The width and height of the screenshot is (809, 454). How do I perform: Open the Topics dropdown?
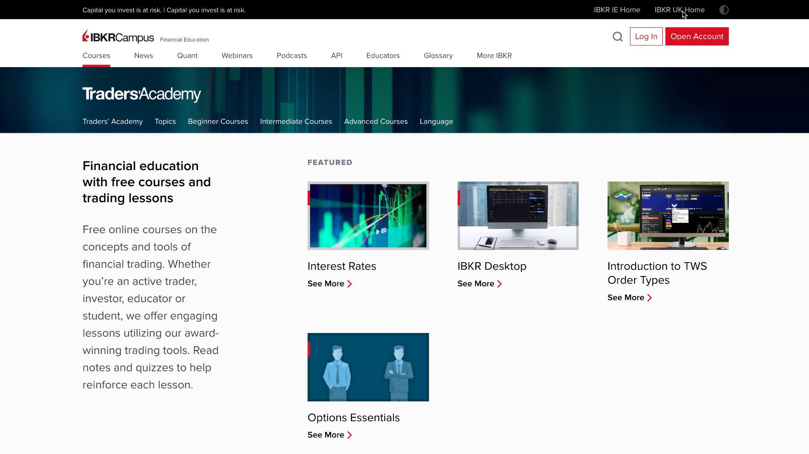pyautogui.click(x=165, y=121)
